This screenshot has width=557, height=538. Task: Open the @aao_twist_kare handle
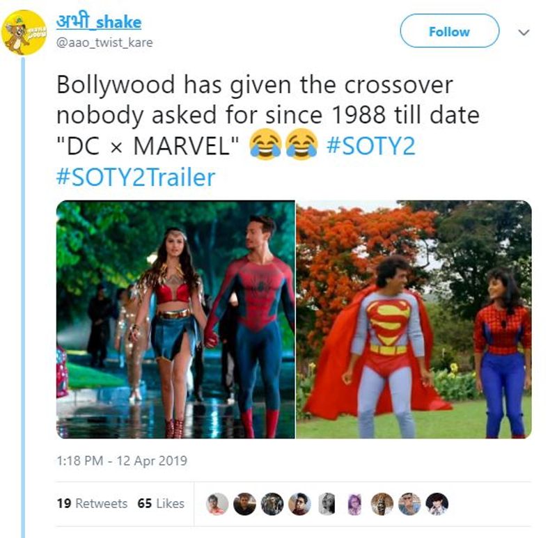[104, 42]
